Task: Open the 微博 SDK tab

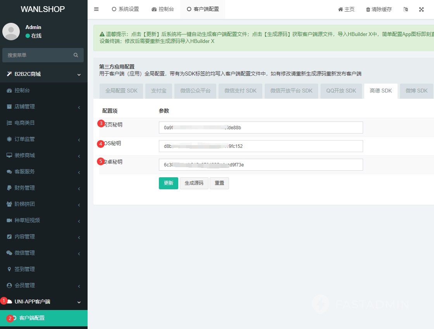Action: 416,91
